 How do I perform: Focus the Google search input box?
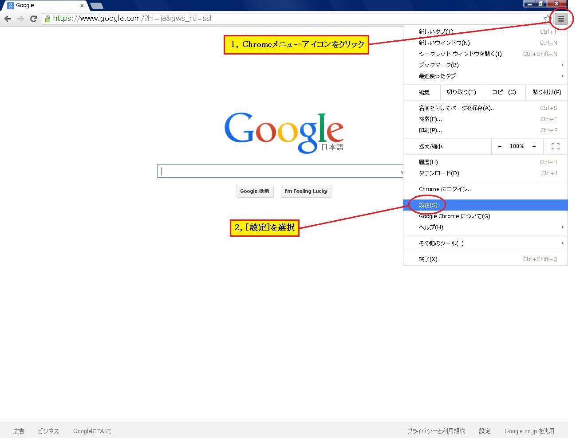[x=280, y=171]
